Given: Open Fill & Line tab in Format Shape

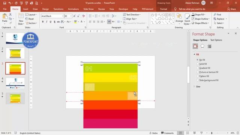Looking at the screenshot, I should click(x=195, y=46).
